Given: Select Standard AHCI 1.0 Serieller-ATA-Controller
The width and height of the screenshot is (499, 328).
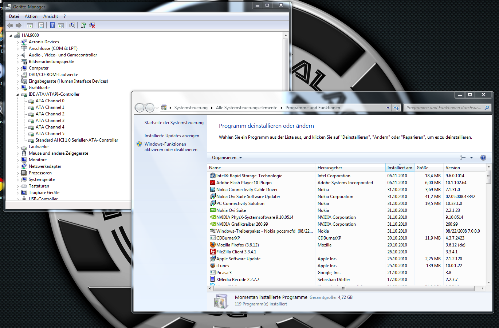Looking at the screenshot, I should coord(77,140).
